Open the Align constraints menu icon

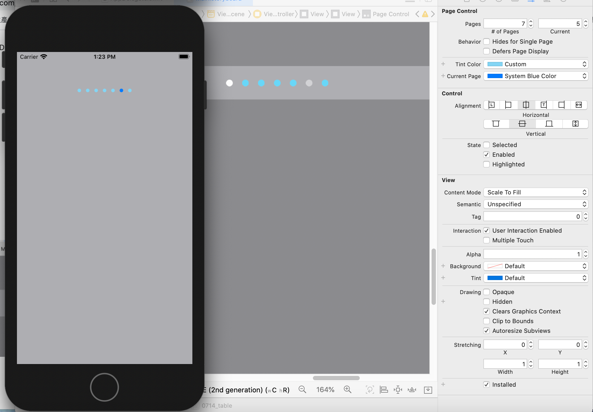point(384,390)
